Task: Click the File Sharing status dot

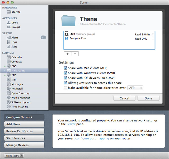Action: coord(5,71)
